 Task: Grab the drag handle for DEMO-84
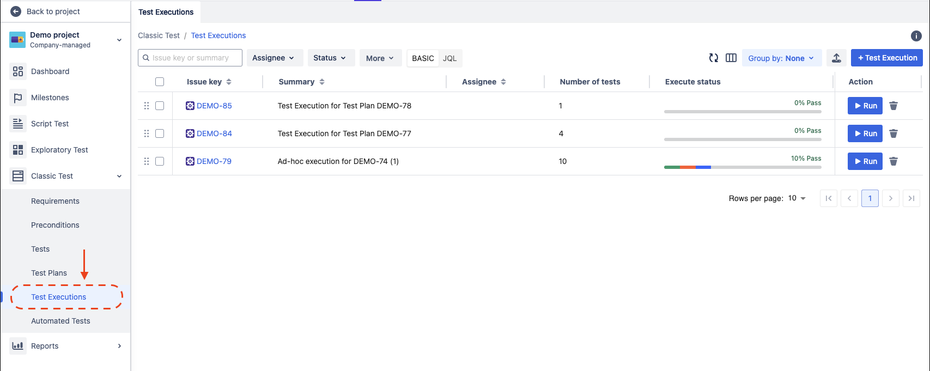click(147, 133)
